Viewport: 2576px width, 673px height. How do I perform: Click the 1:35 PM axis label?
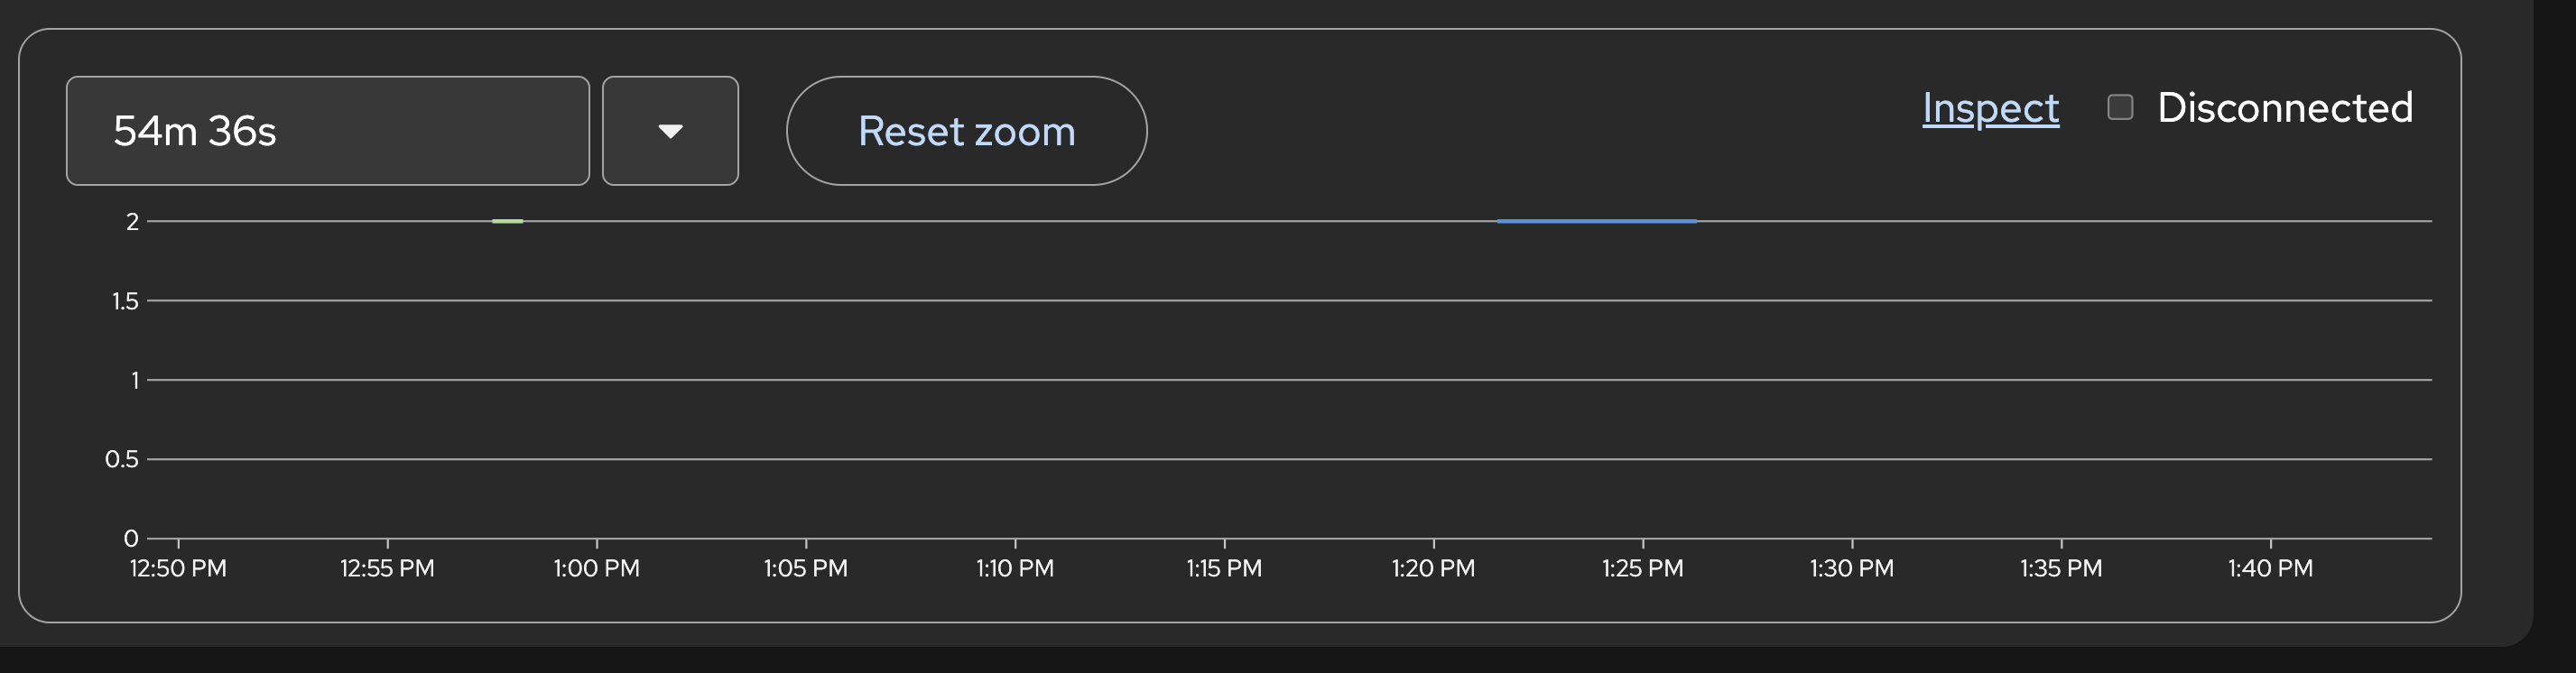(2061, 568)
